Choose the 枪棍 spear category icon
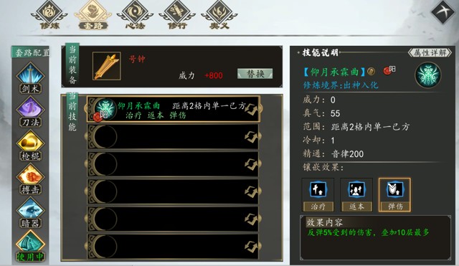The image size is (459, 266). coord(30,146)
